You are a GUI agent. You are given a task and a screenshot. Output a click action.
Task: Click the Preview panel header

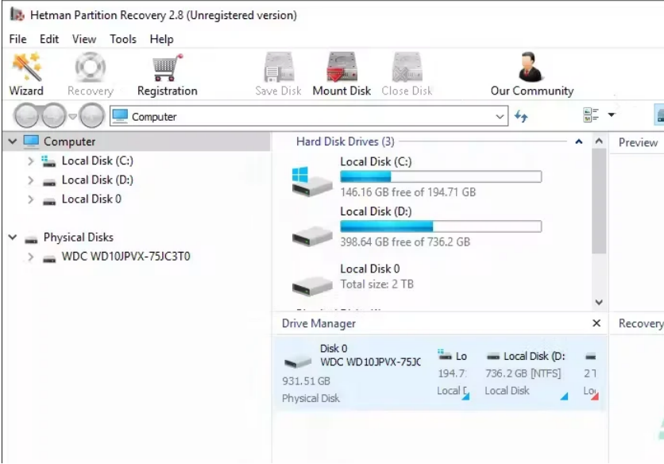(x=638, y=142)
